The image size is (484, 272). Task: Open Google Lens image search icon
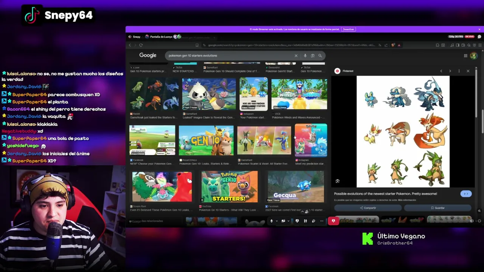coord(313,56)
